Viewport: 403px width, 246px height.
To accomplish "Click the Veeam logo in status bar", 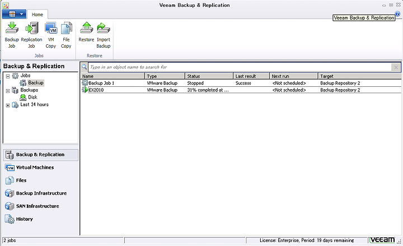I will pyautogui.click(x=382, y=240).
